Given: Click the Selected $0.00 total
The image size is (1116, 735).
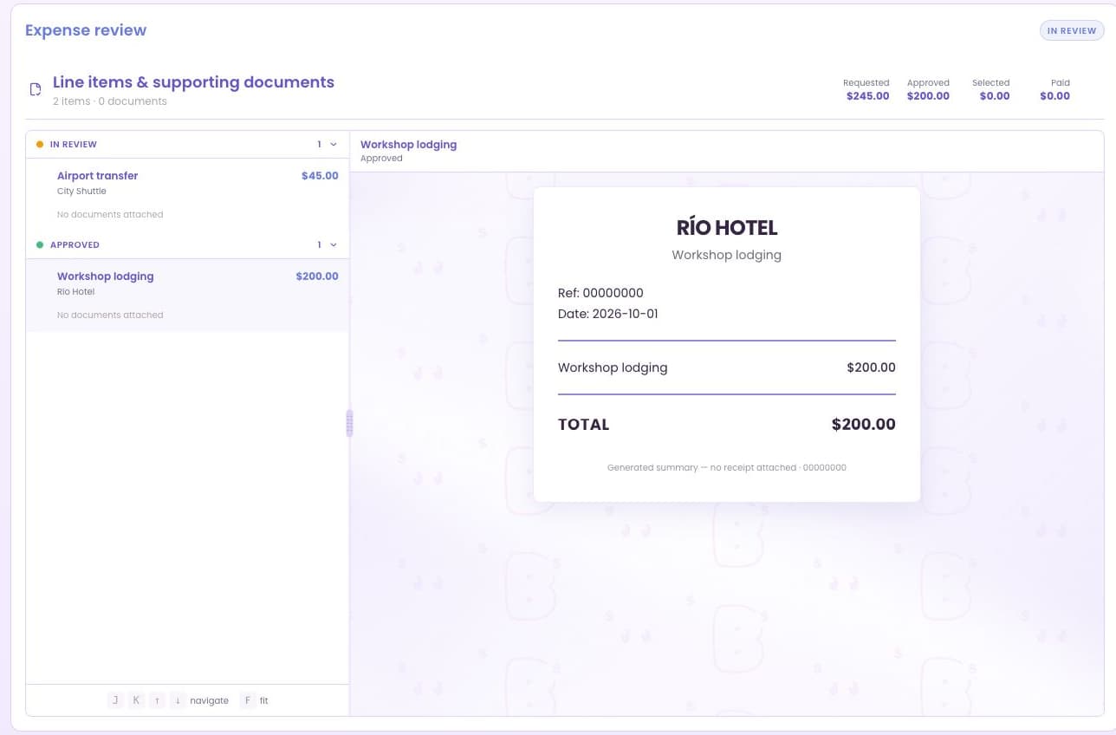Looking at the screenshot, I should tap(991, 89).
